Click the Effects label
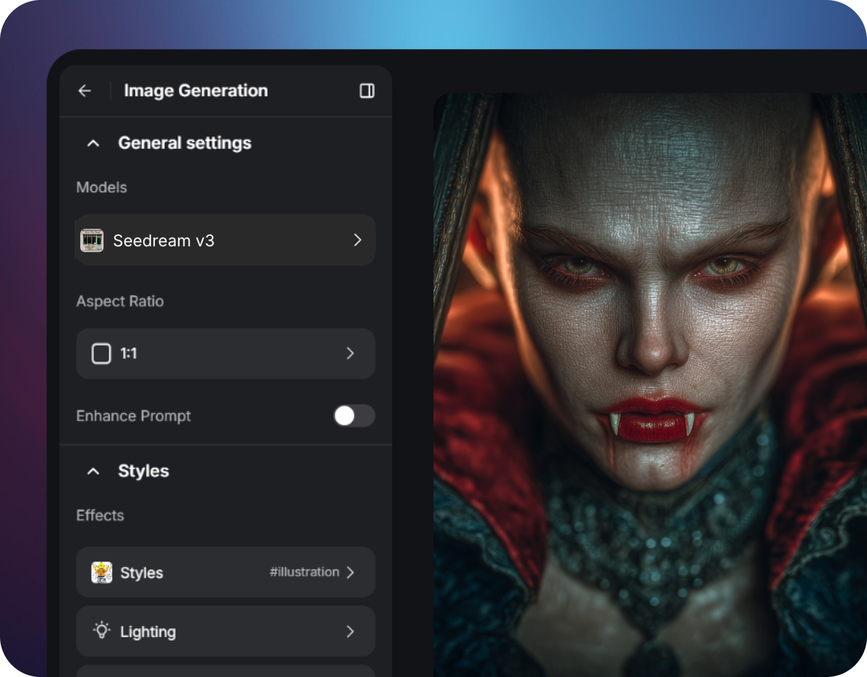 [x=100, y=515]
